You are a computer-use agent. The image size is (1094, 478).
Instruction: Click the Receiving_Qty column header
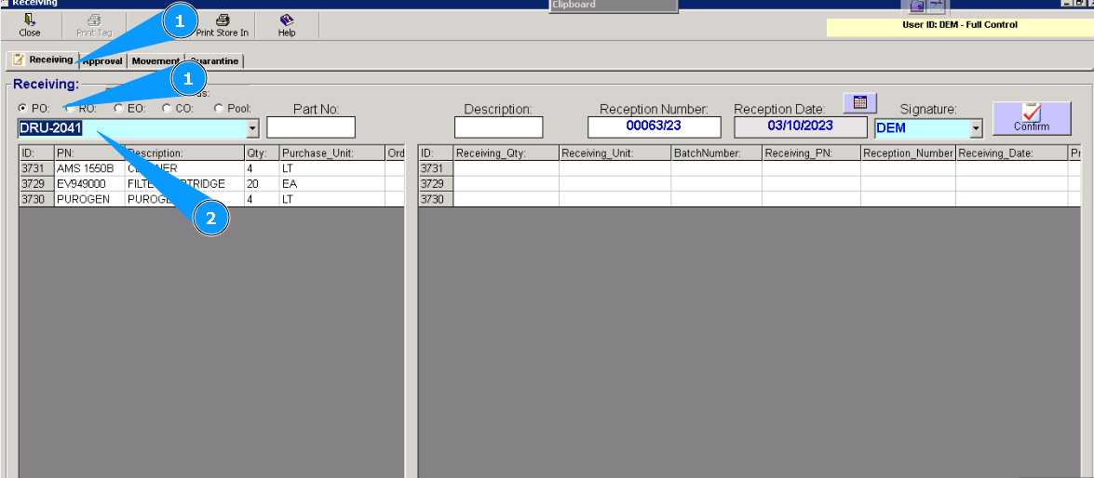point(506,153)
